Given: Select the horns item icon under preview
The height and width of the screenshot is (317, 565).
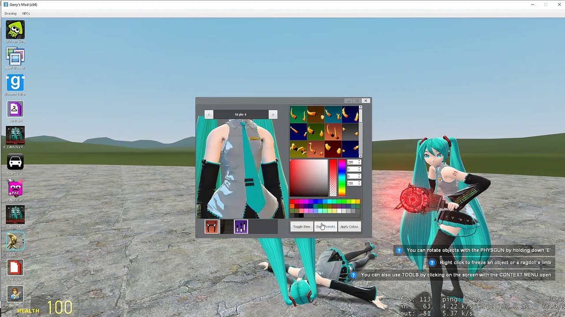Looking at the screenshot, I should [211, 227].
